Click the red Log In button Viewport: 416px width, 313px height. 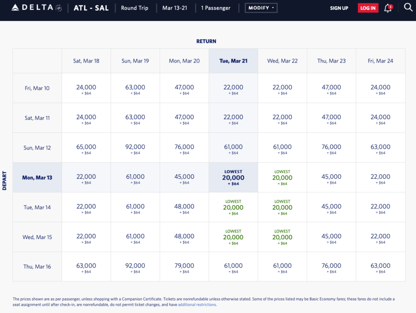(x=368, y=8)
